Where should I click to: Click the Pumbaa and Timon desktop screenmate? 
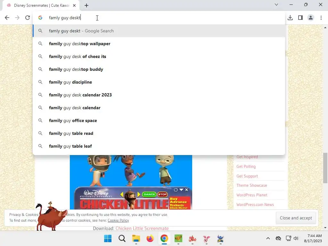coord(51,217)
